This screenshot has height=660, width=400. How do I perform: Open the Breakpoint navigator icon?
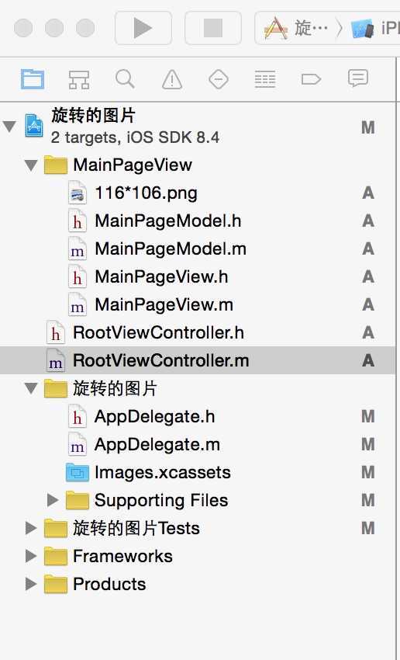pos(312,79)
